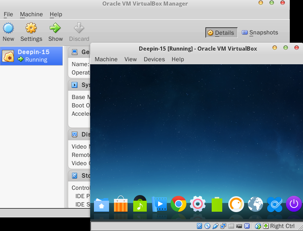Click the Oracle VM VirtualBox Manager title bar
The width and height of the screenshot is (303, 231).
click(x=145, y=4)
